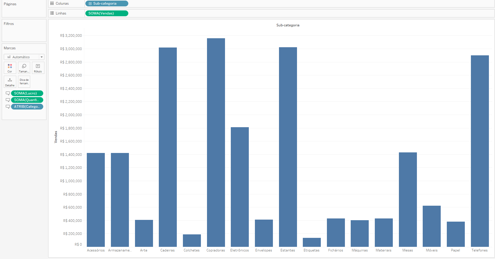Click the Materiais axis label

384,250
